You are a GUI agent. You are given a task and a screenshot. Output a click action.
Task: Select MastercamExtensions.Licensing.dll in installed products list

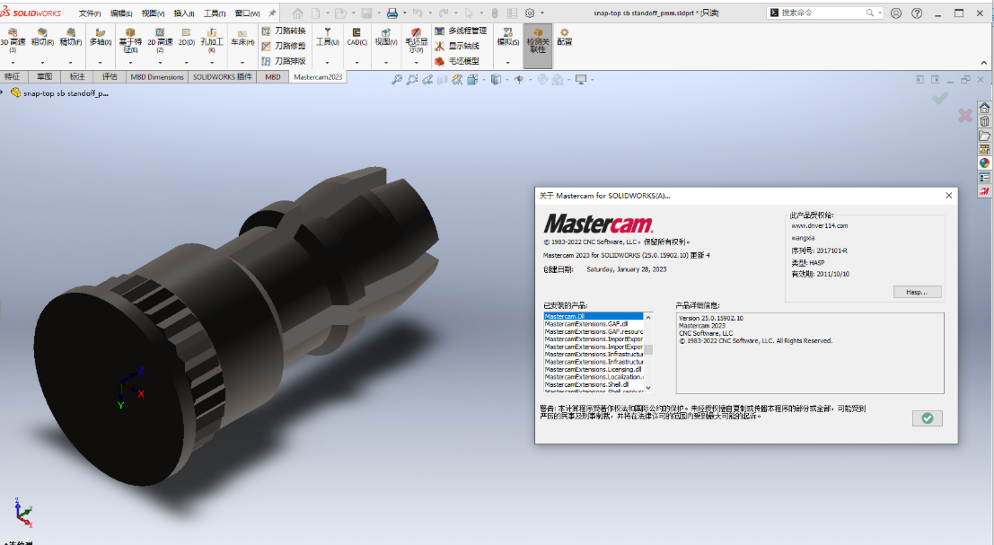tap(594, 369)
